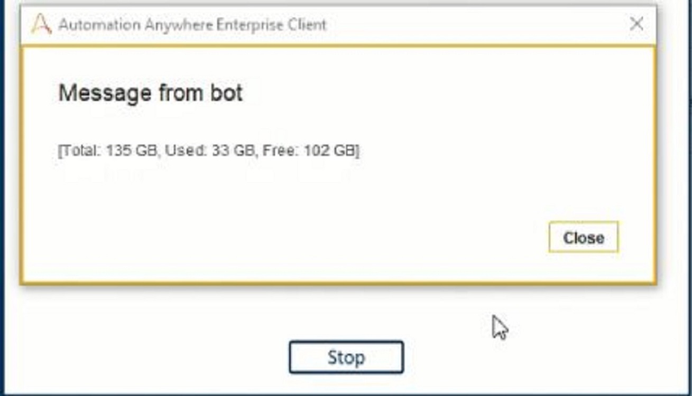This screenshot has height=396, width=692.
Task: Click the dialog title "Automation Anywhere Enterprise Client"
Action: [192, 25]
